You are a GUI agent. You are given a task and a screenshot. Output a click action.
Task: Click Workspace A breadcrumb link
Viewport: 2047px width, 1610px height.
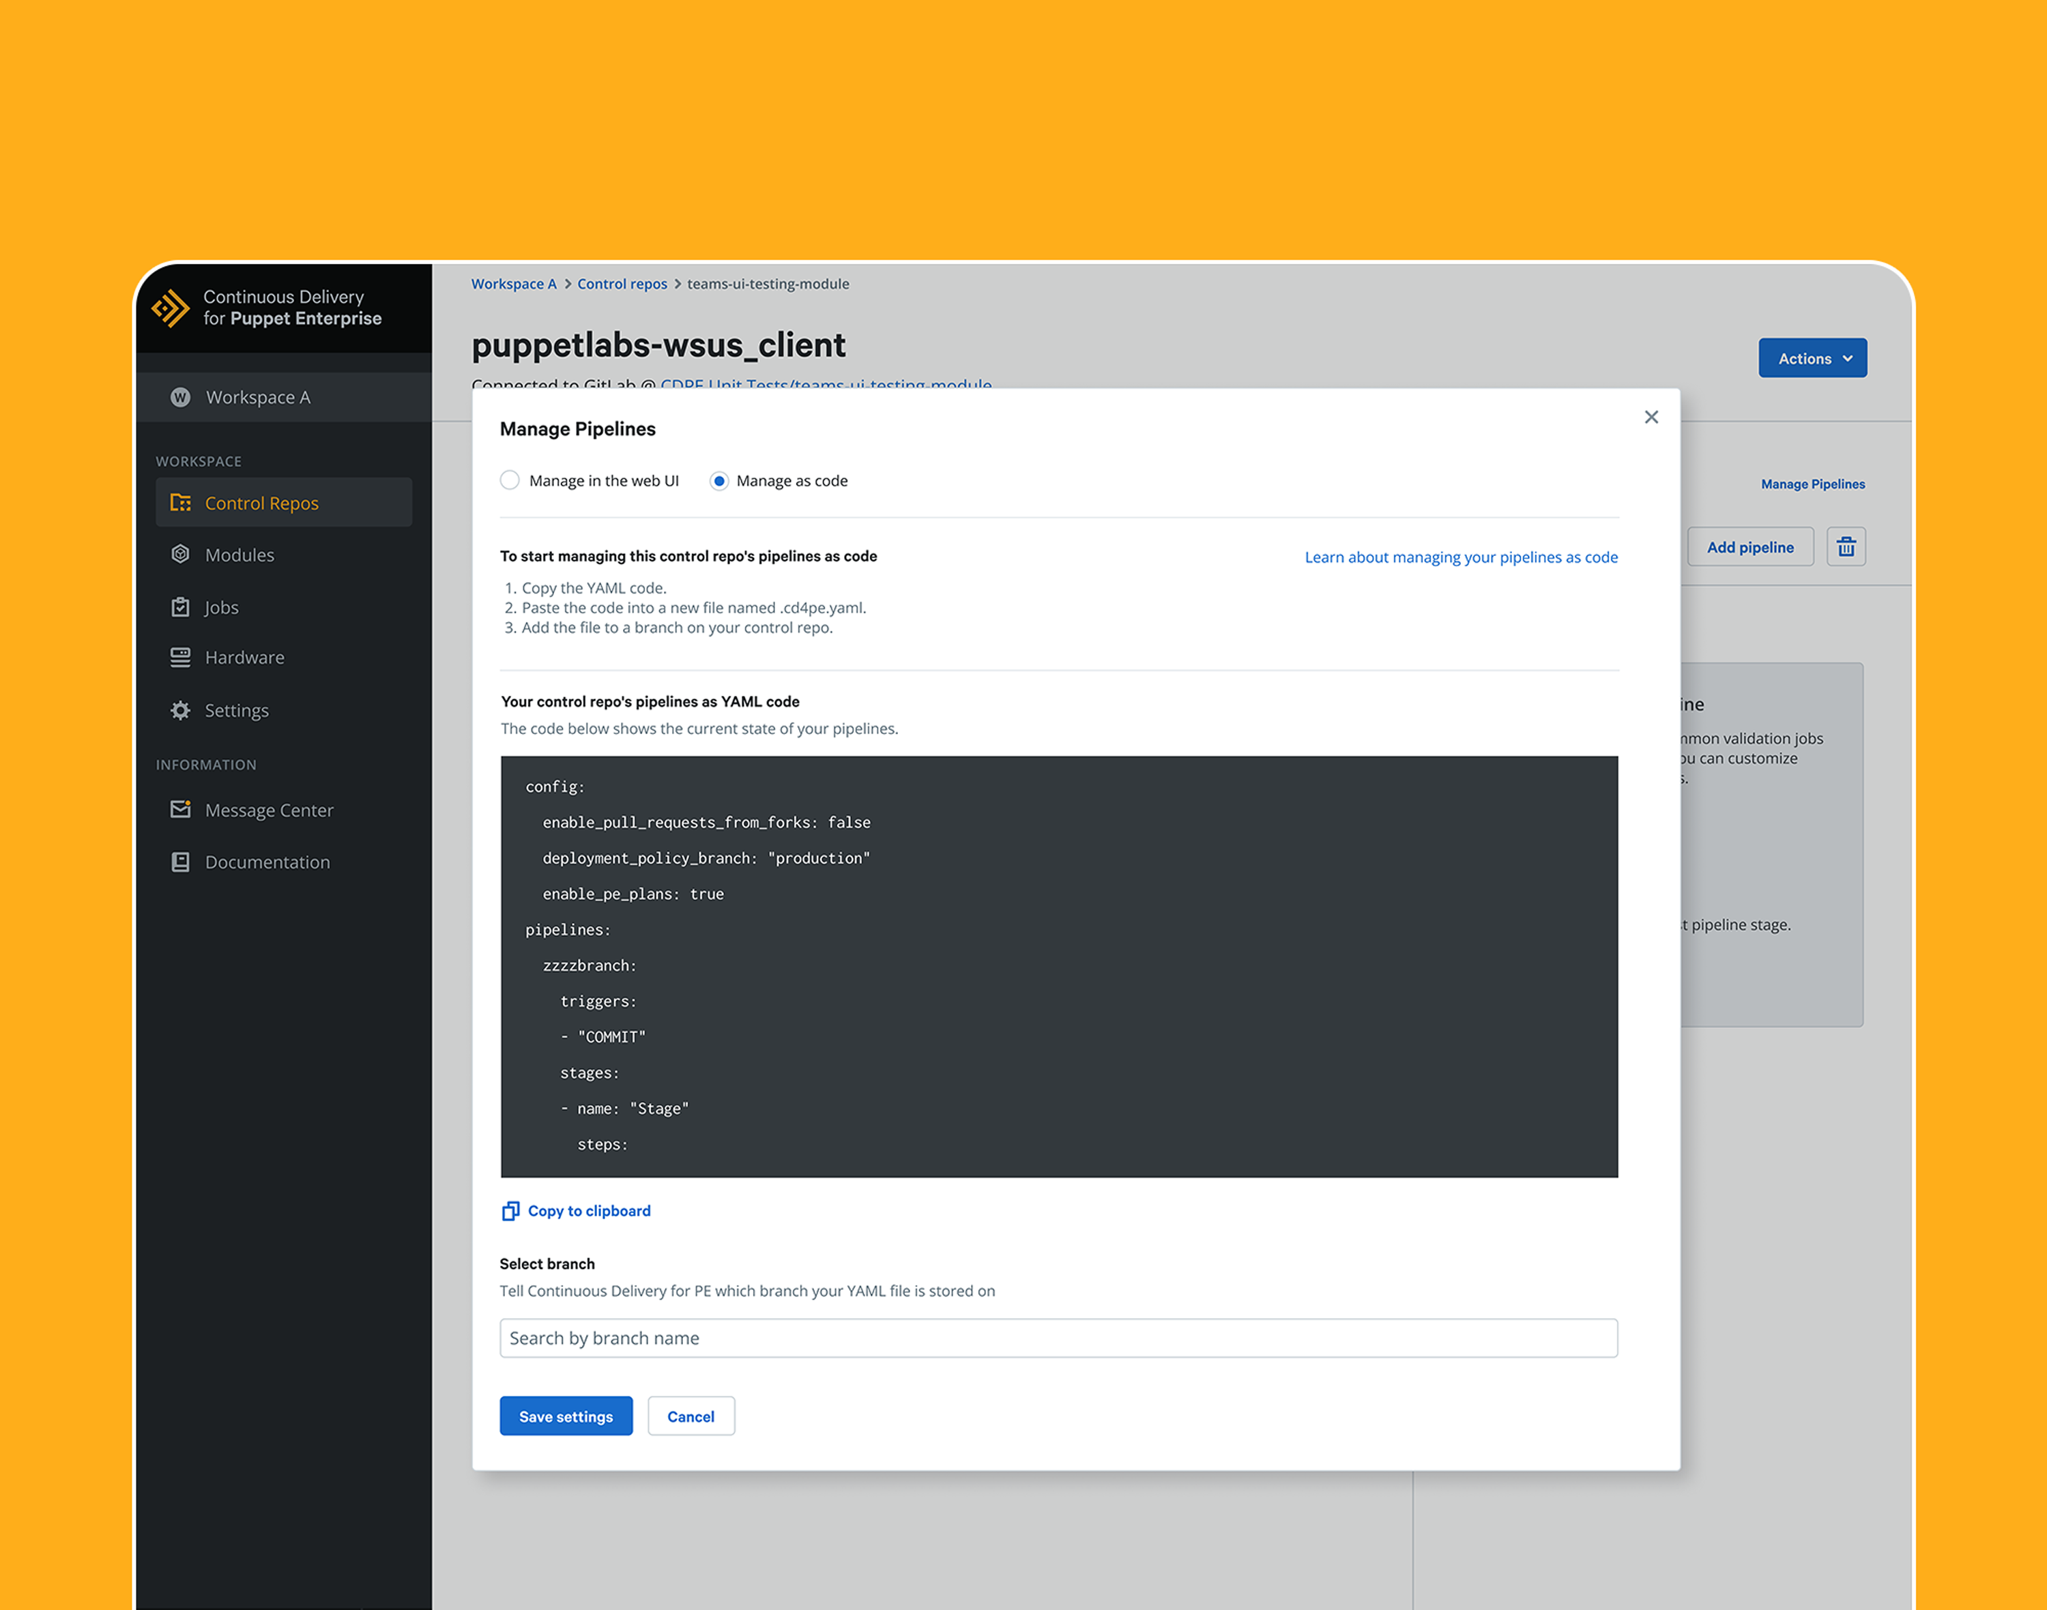click(x=514, y=284)
